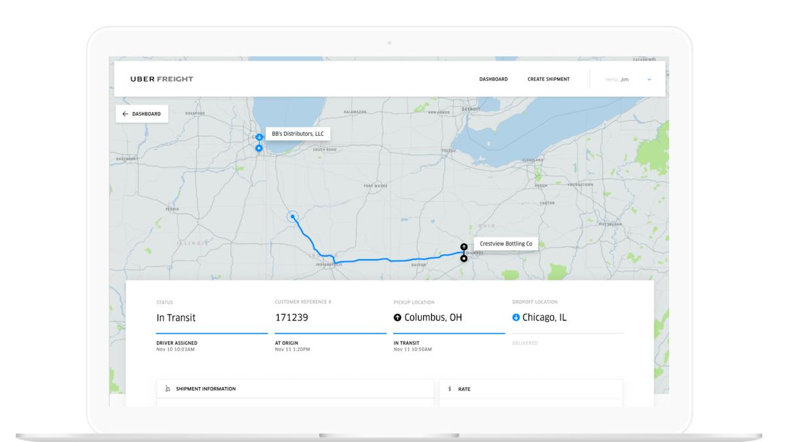Click the dollar sign icon on the Rate panel
This screenshot has width=785, height=442.
tap(449, 388)
